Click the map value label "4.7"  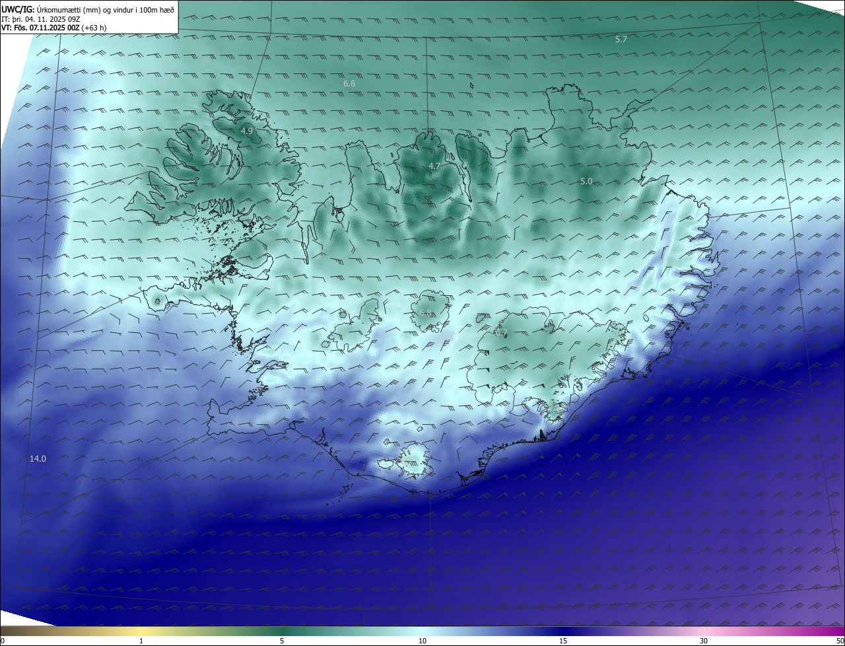tap(434, 166)
